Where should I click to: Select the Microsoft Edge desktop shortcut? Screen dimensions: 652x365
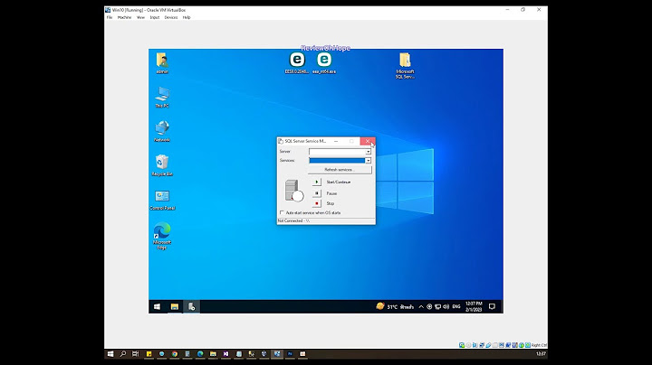click(162, 236)
